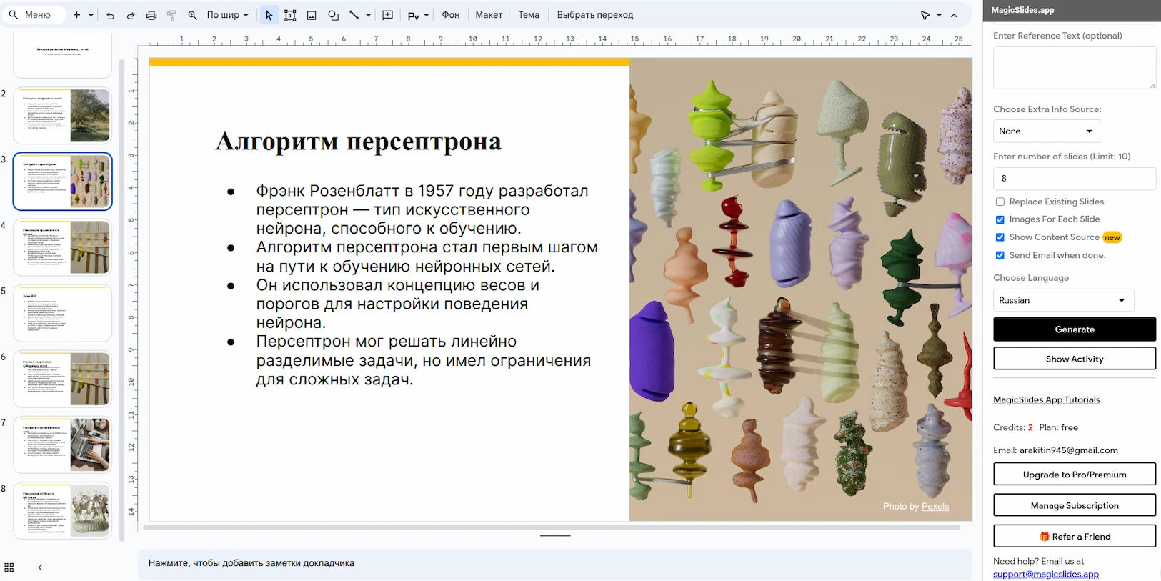Select slide 6 thumbnail
Screen dimensions: 1161x581
tap(63, 379)
